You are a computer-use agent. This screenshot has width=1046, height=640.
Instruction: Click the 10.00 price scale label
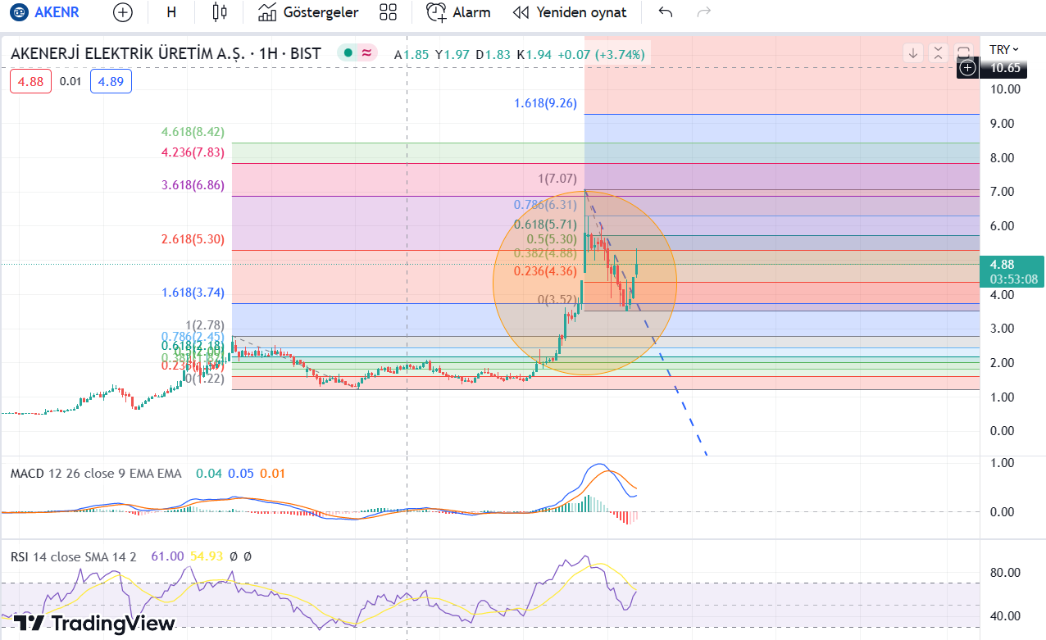1005,89
